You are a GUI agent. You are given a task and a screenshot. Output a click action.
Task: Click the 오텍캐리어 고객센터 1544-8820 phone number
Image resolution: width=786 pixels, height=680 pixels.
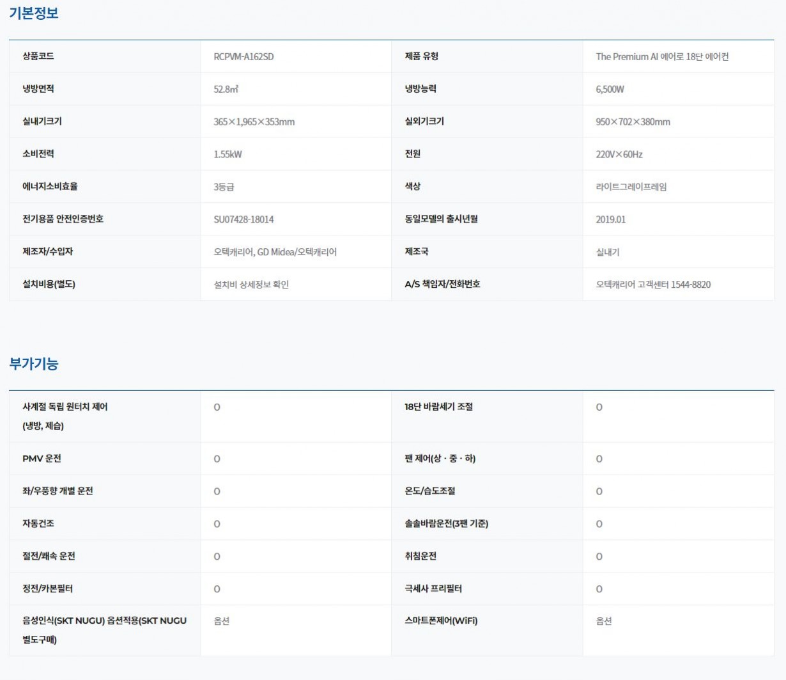[x=652, y=285]
